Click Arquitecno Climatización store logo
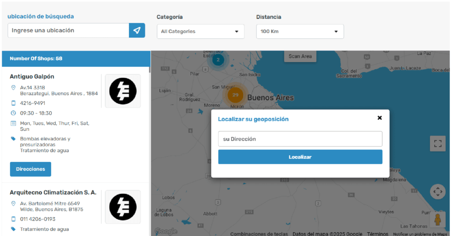Viewport: 451px width, 236px height. 123,207
